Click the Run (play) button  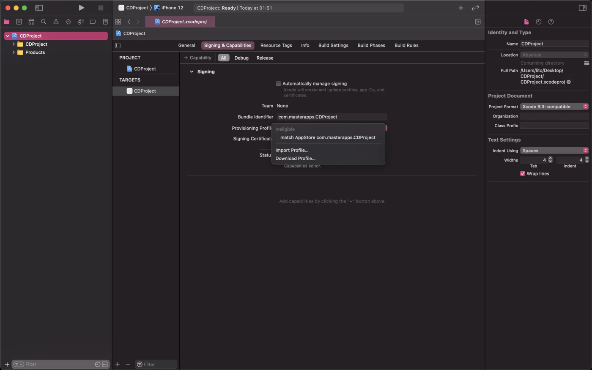(x=81, y=8)
